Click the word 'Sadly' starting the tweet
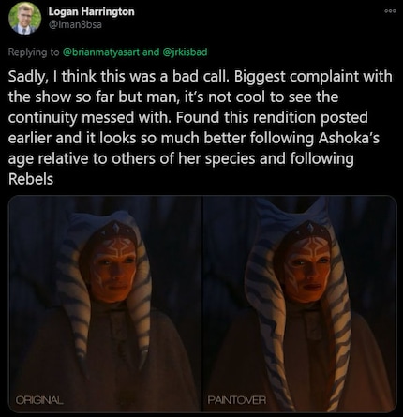This screenshot has width=403, height=417. (28, 77)
